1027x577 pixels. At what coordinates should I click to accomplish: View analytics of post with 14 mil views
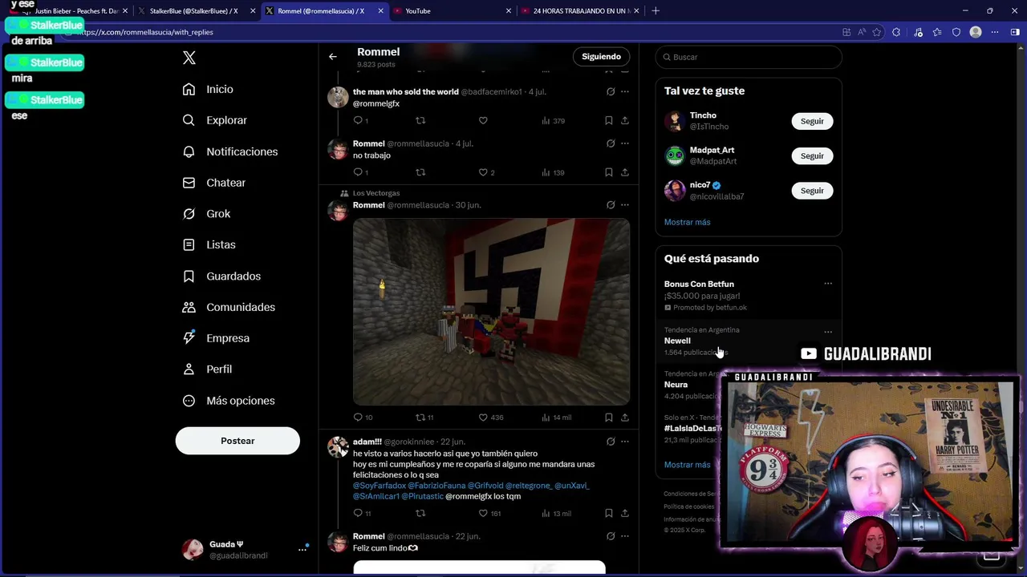(x=556, y=418)
